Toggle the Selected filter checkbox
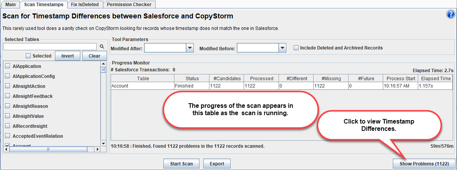Viewport: 457px width, 170px height. click(28, 56)
